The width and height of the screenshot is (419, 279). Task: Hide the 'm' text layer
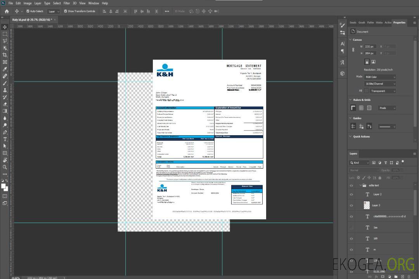(x=351, y=250)
